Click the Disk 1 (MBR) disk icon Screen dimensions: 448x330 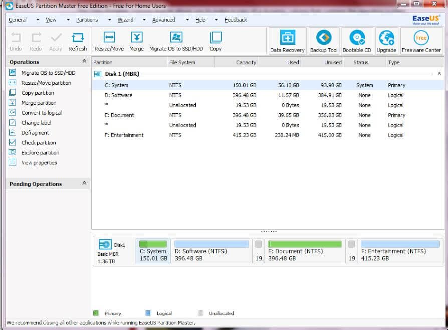(97, 74)
